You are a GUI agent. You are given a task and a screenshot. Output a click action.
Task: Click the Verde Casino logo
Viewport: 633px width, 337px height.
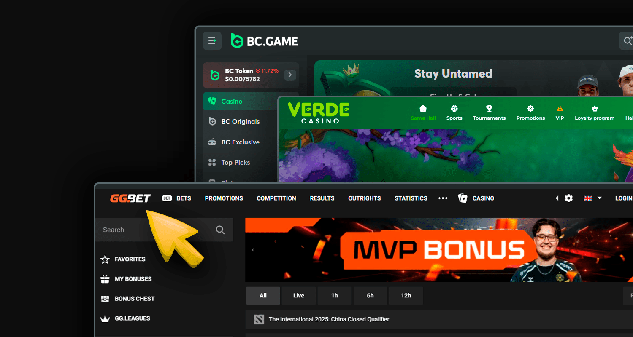[319, 113]
